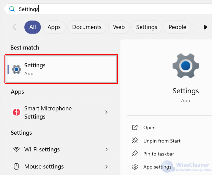Click the large Settings gear preview icon

click(x=186, y=66)
